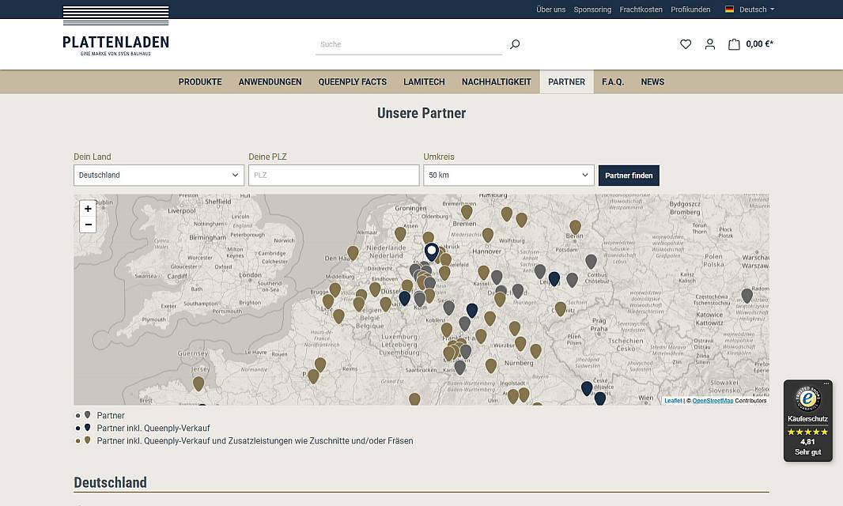Click the gold pin near Nürnberg
The height and width of the screenshot is (506, 843).
535,351
